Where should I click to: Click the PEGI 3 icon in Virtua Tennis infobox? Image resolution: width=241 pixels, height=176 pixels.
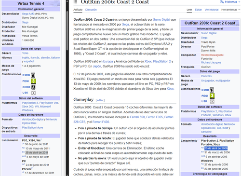pyautogui.click(x=33, y=81)
